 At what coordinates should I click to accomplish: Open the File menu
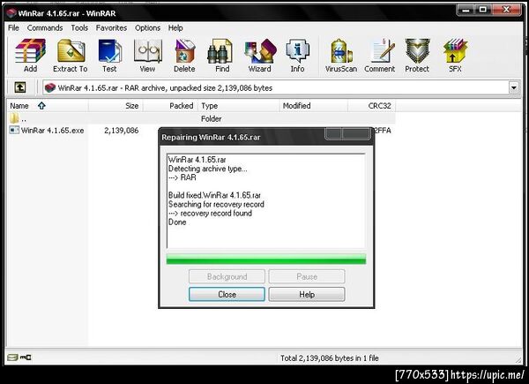(13, 27)
